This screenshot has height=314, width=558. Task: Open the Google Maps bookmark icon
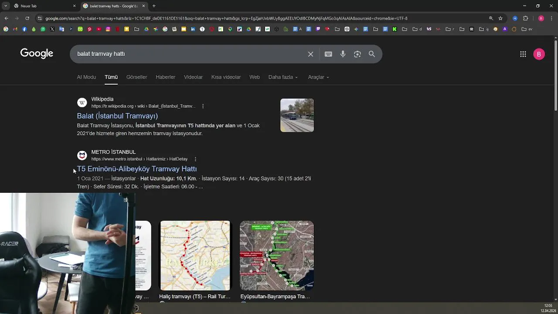click(230, 29)
